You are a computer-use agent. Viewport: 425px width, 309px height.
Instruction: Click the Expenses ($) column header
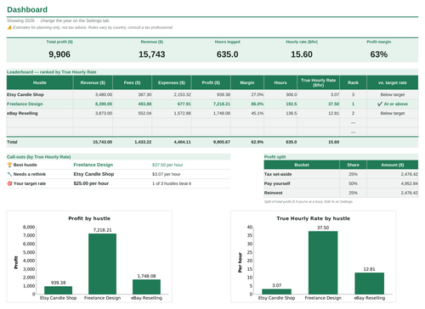pos(172,82)
